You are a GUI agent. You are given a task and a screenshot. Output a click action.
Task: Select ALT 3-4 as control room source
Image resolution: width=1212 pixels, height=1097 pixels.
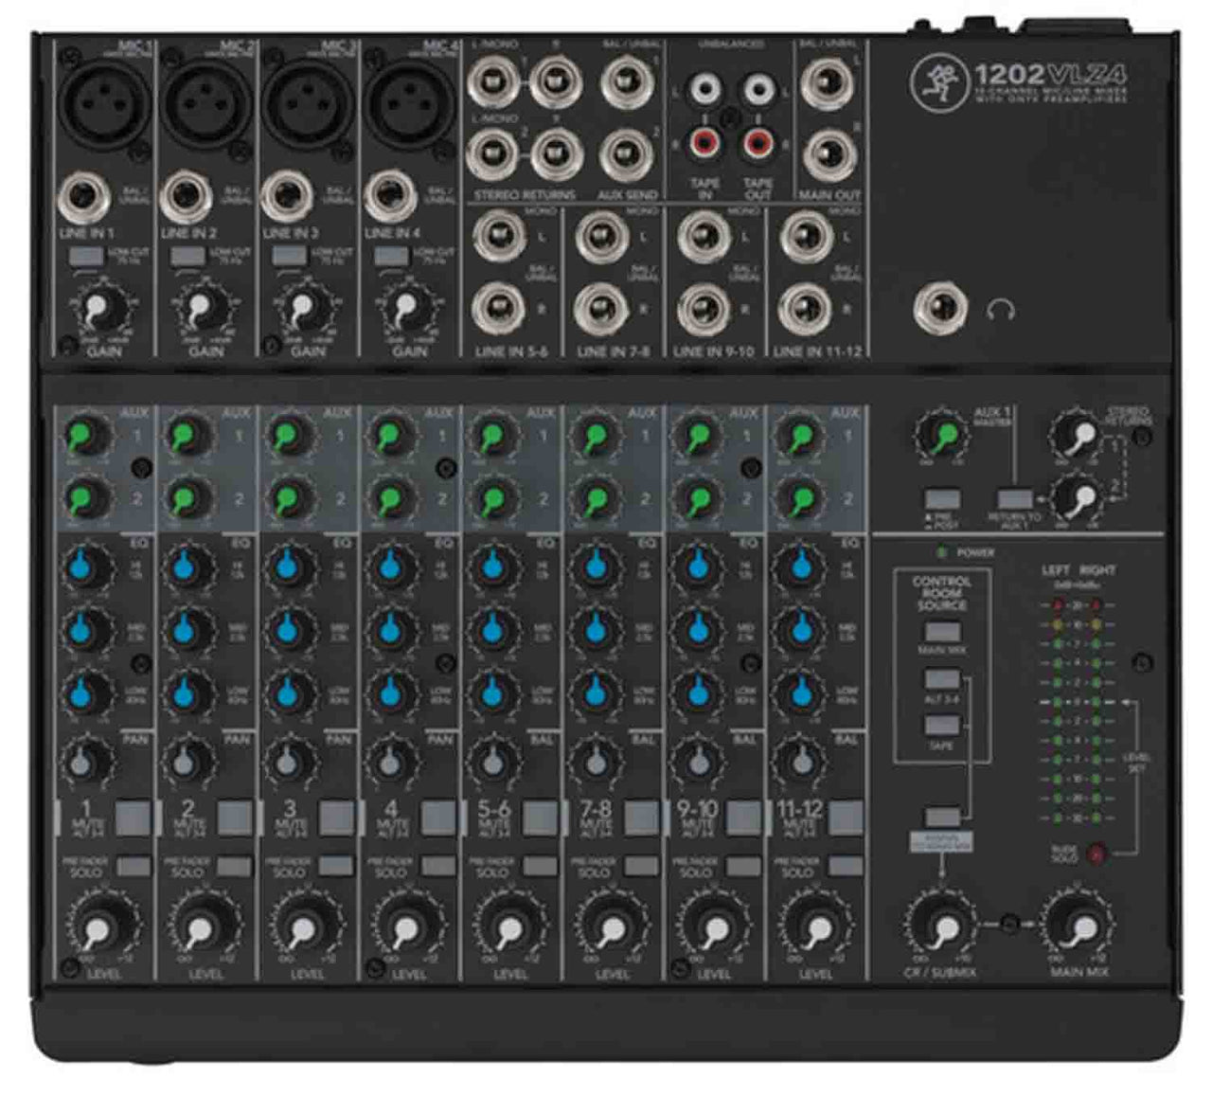[942, 679]
